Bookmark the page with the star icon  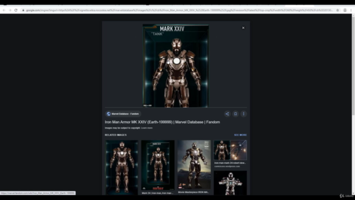coord(338,10)
